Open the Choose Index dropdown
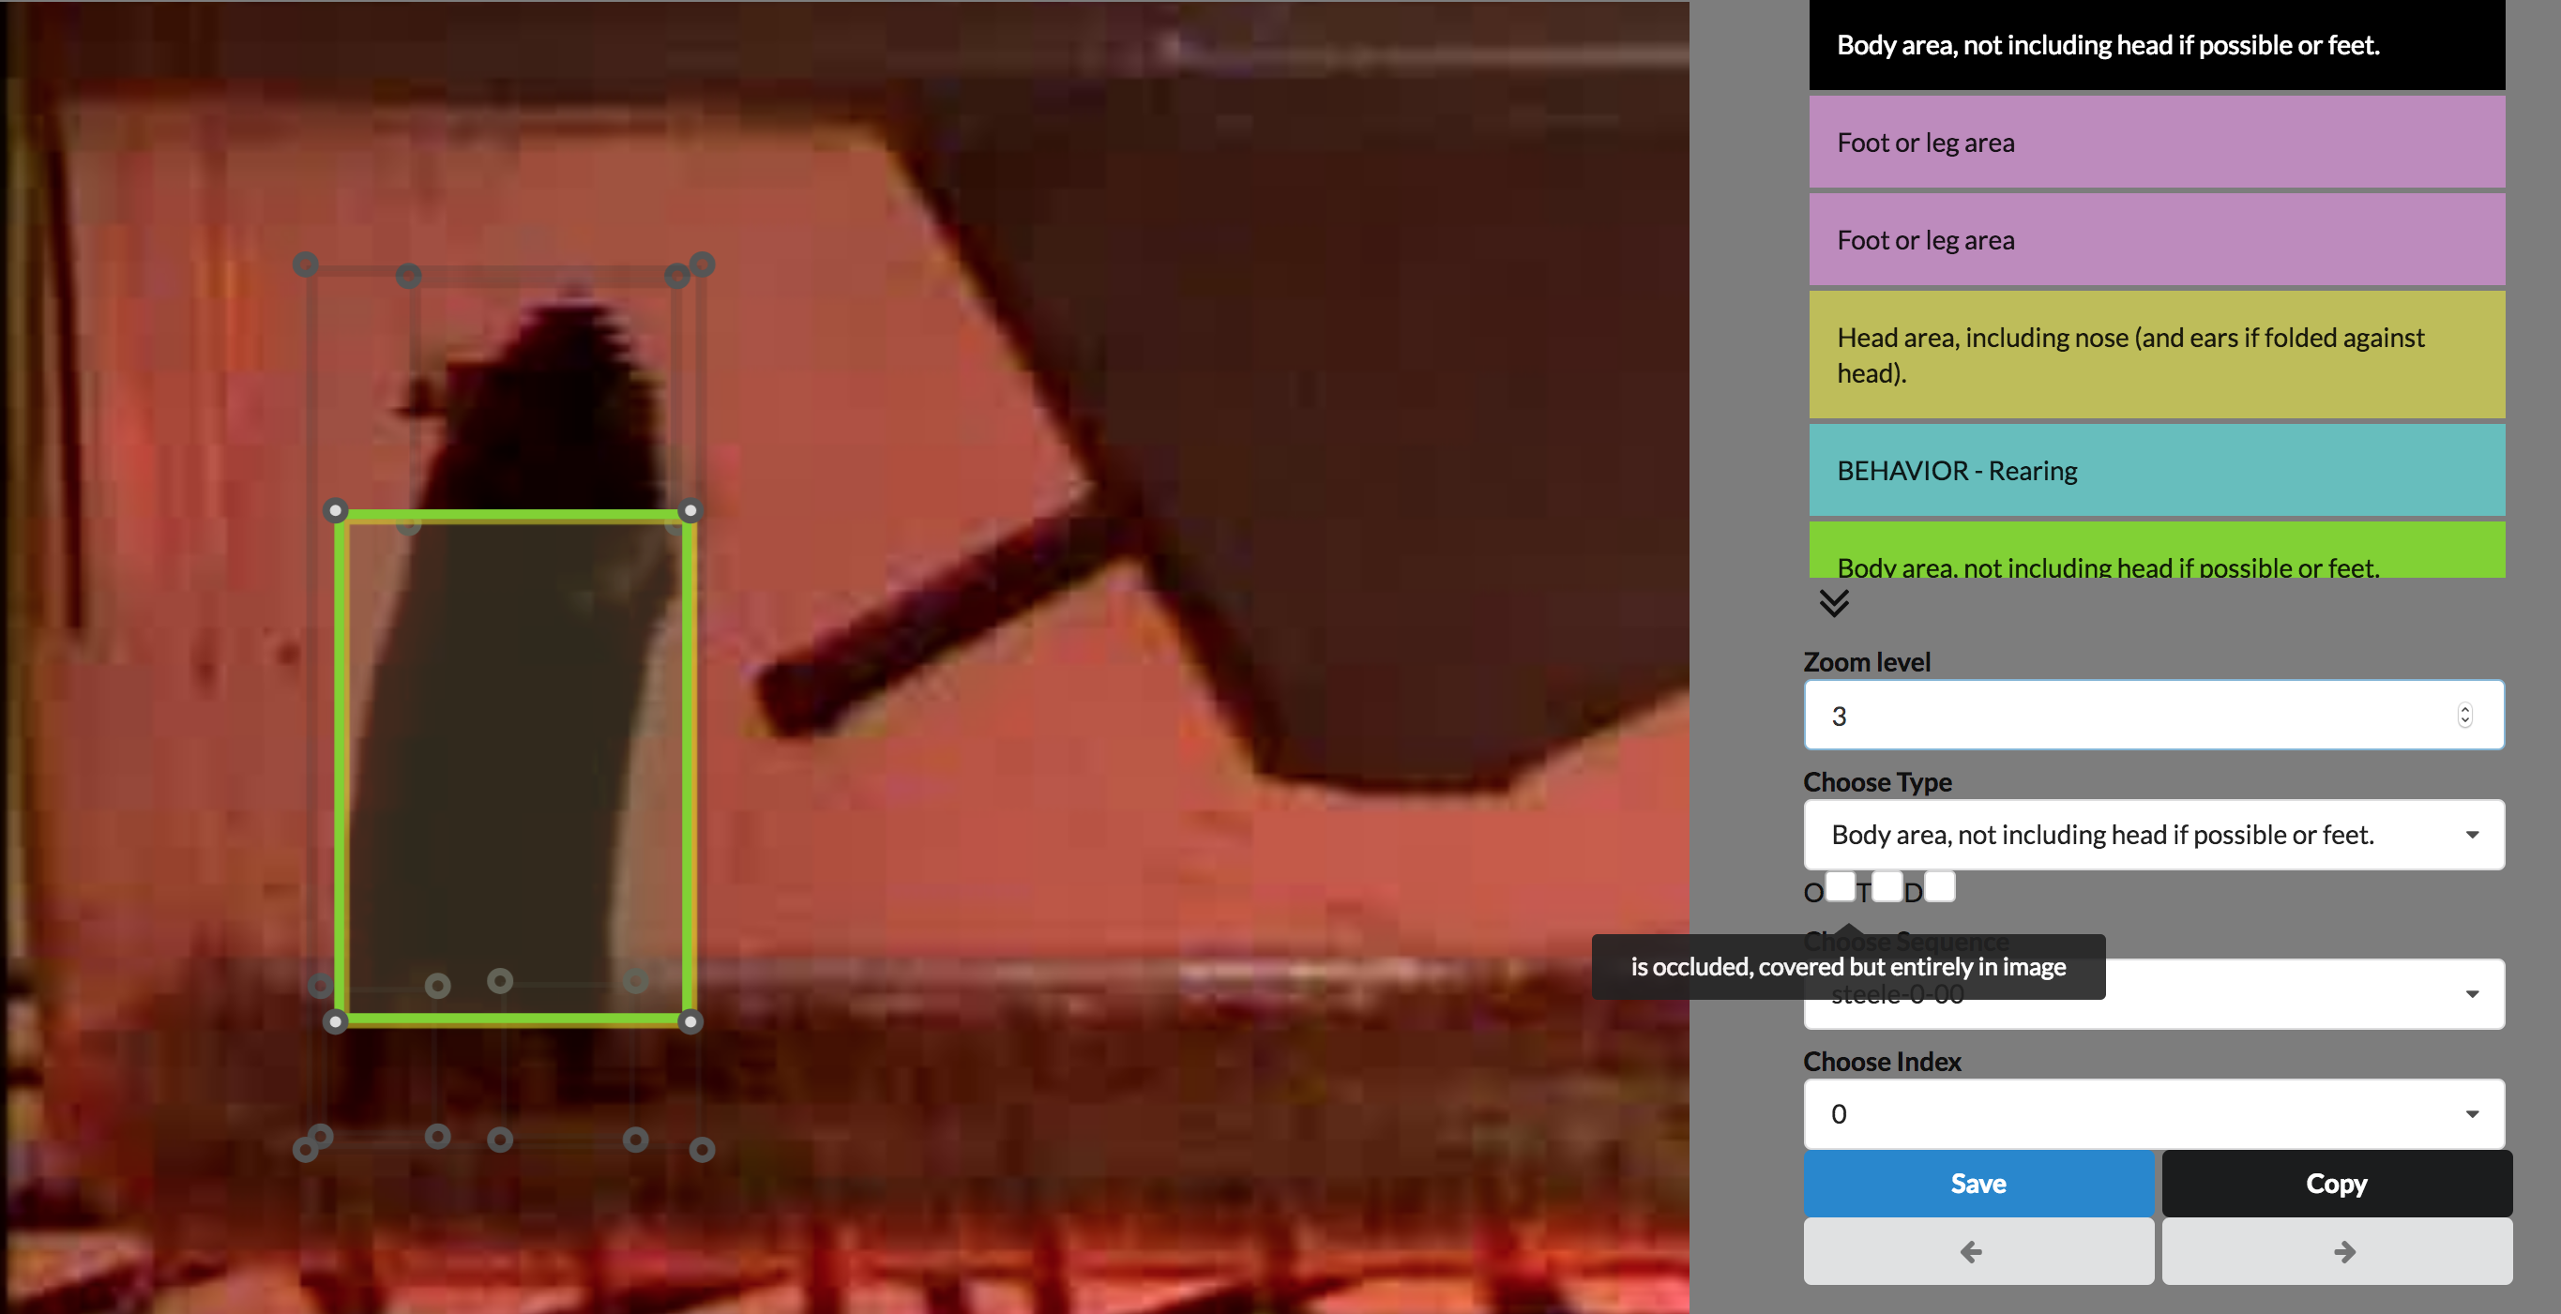 click(x=2152, y=1113)
